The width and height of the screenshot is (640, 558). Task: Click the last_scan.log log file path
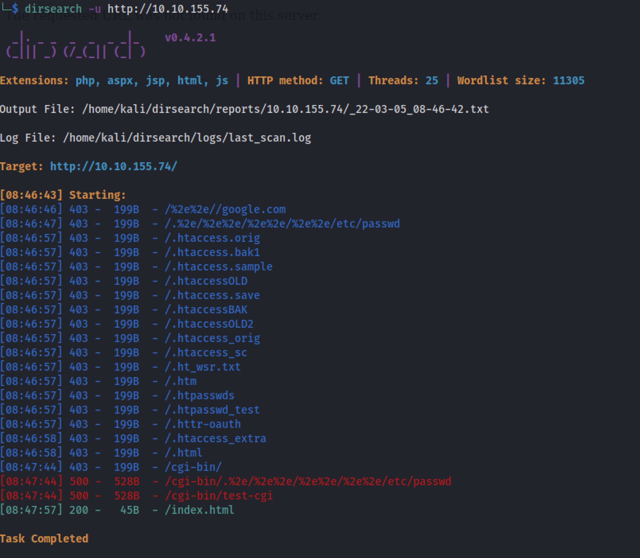pyautogui.click(x=187, y=138)
